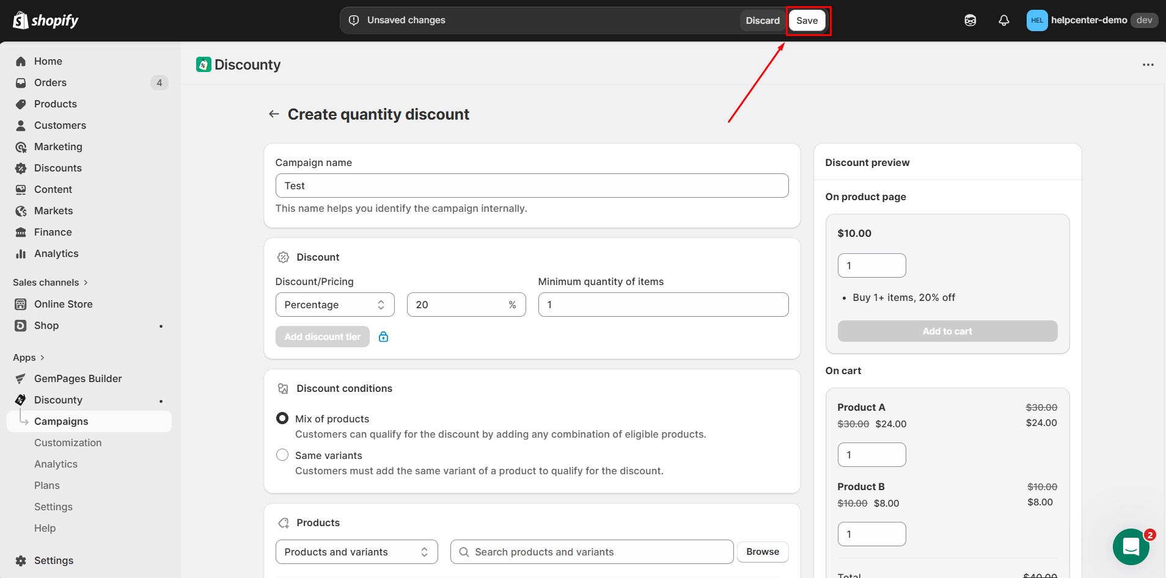Viewport: 1166px width, 578px height.
Task: Open the Discount/Pricing Percentage dropdown
Action: point(334,304)
